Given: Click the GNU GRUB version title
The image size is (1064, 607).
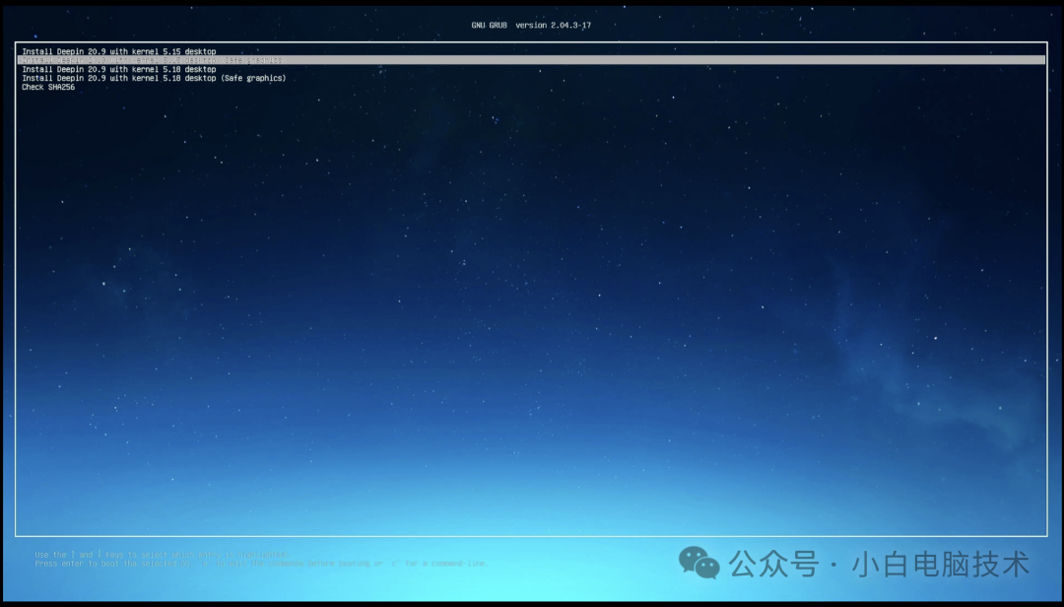Looking at the screenshot, I should coord(531,25).
